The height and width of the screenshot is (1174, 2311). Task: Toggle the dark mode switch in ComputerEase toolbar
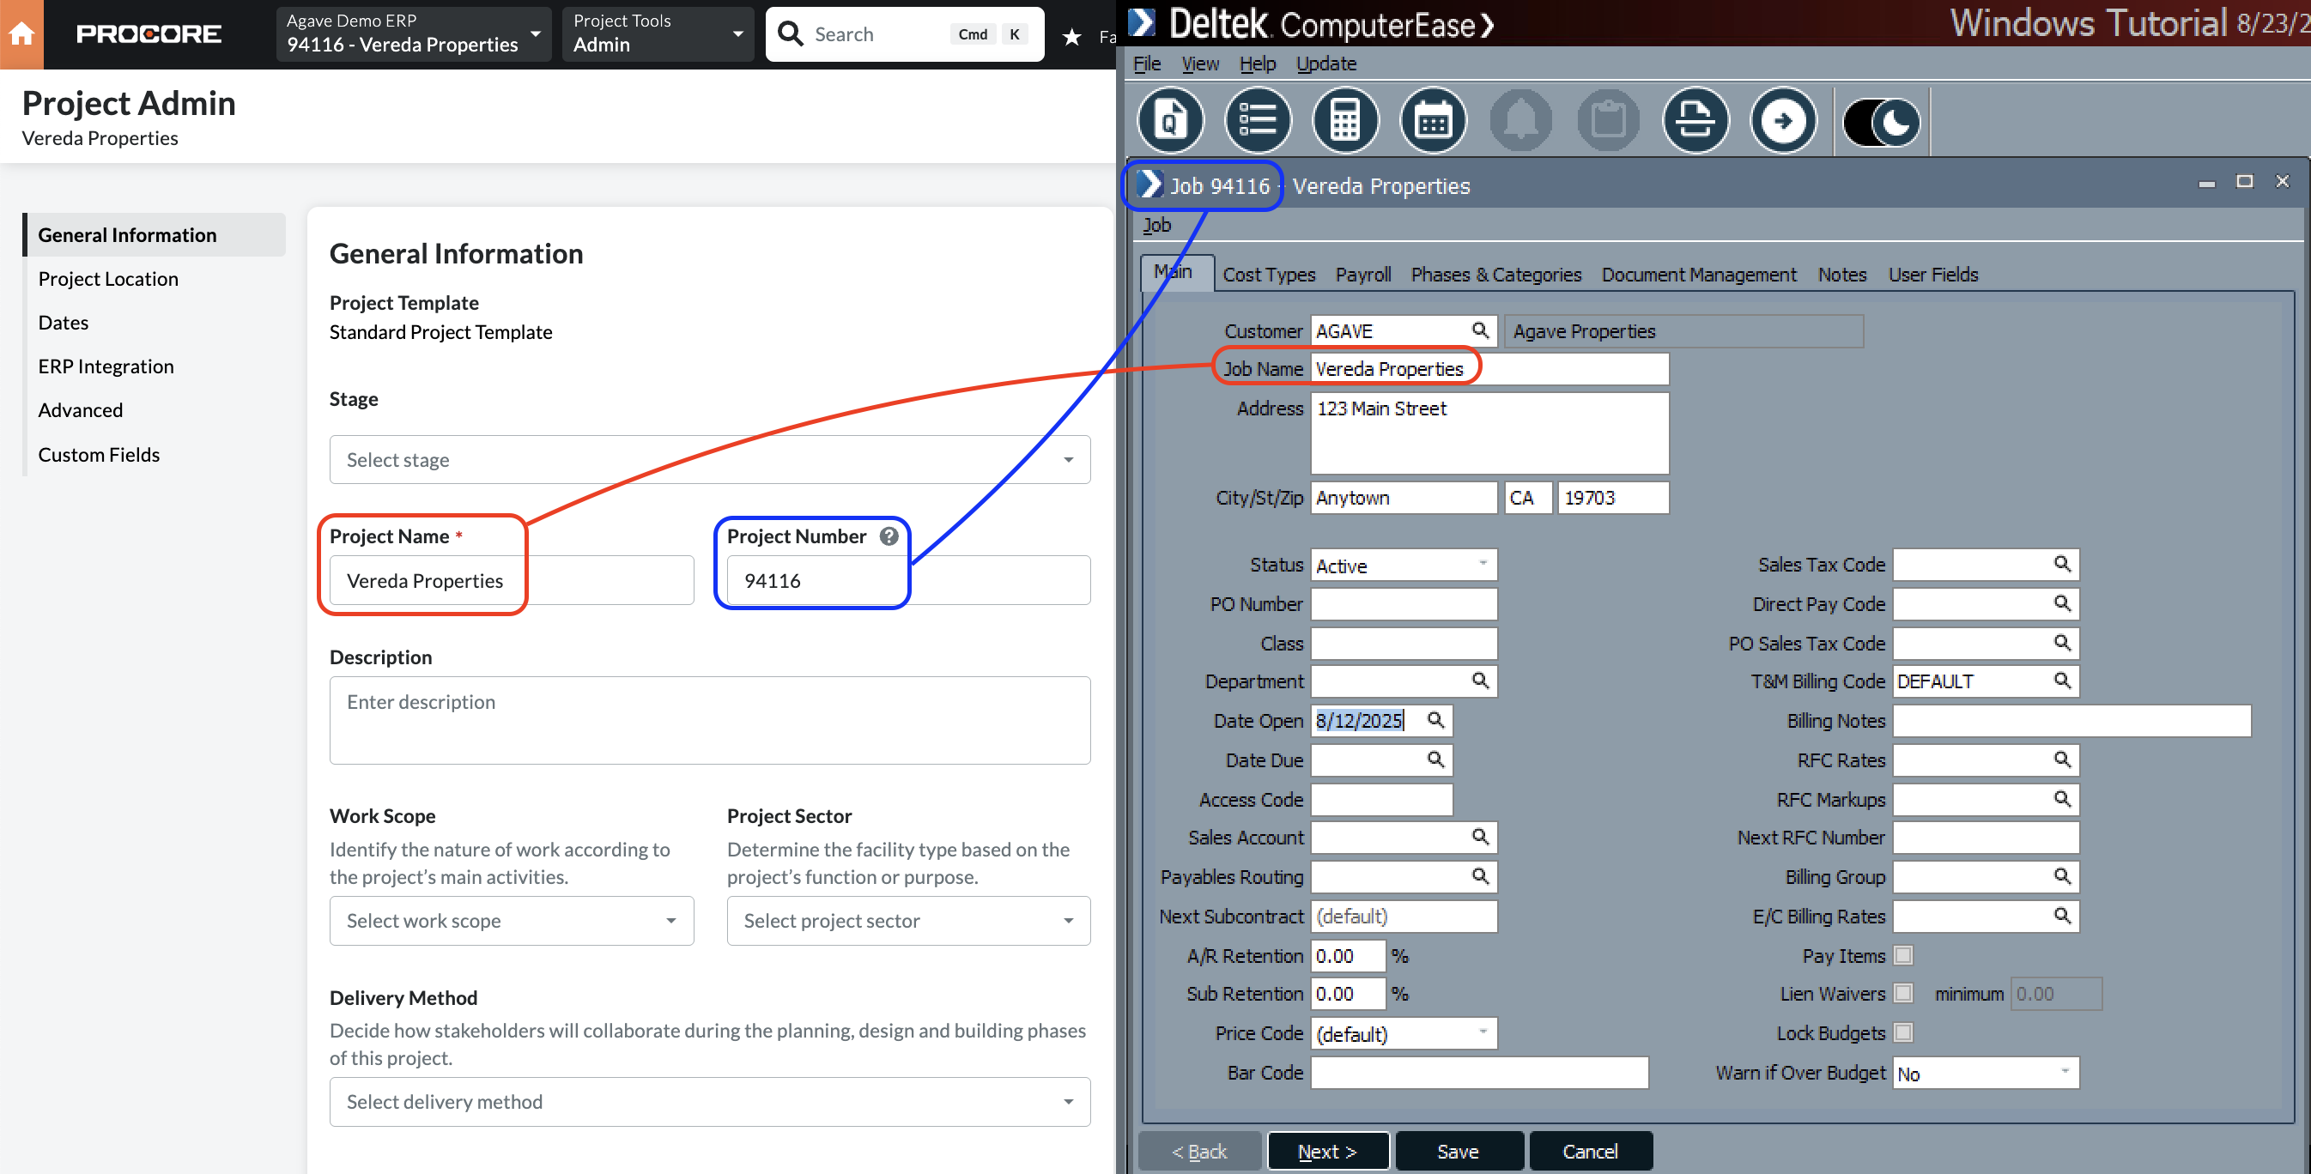(x=1881, y=122)
